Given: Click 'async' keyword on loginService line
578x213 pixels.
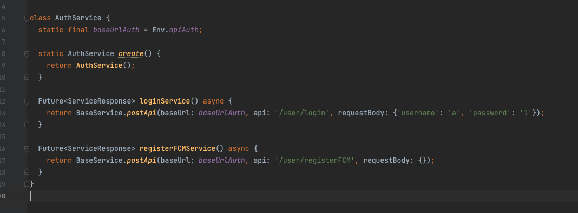Looking at the screenshot, I should click(x=213, y=101).
